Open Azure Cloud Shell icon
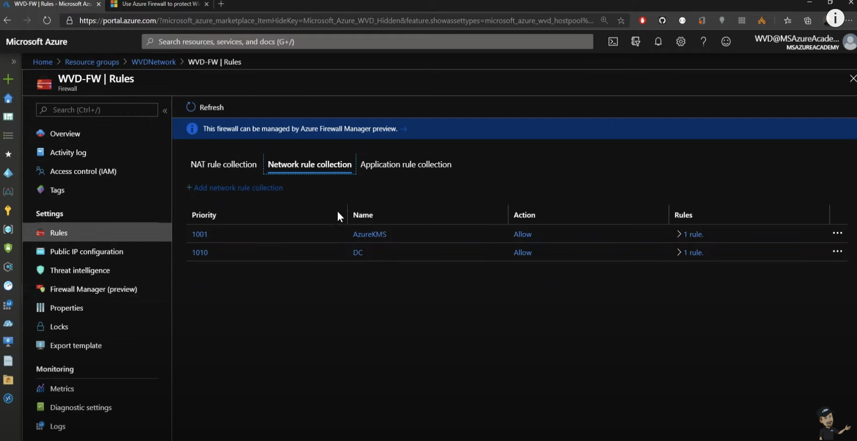This screenshot has height=441, width=857. point(613,42)
